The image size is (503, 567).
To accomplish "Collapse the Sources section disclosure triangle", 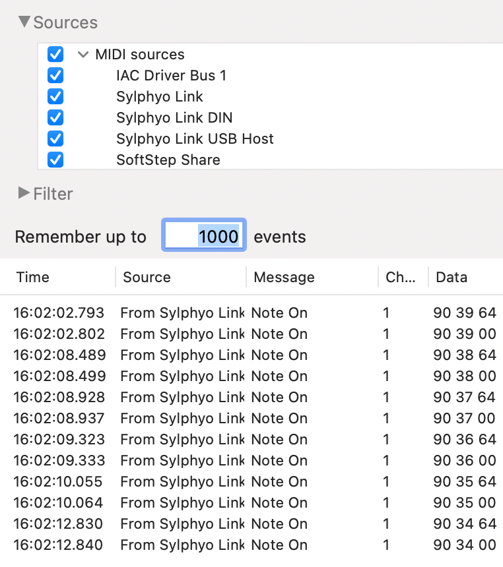I will [x=23, y=22].
